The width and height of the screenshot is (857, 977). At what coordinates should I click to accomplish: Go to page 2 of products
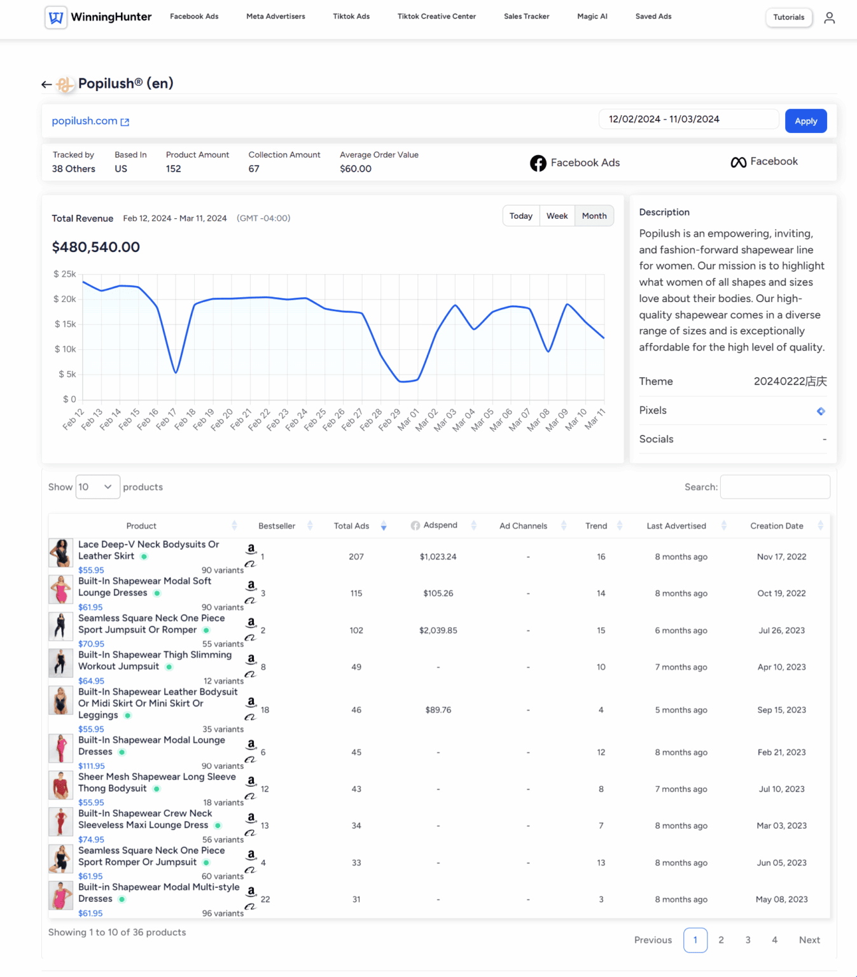coord(721,940)
